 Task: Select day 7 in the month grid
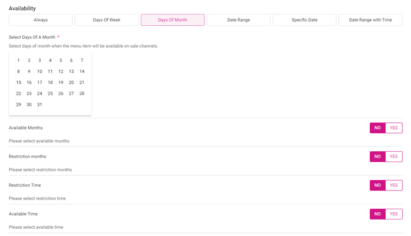[82, 60]
